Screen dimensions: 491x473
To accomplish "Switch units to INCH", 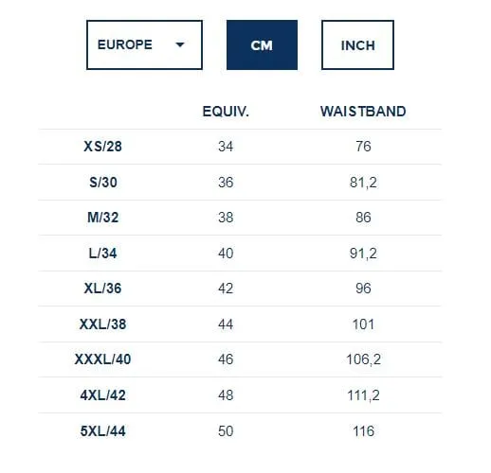I will click(x=357, y=44).
